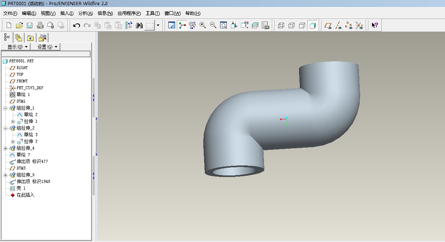Screen dimensions: 445x242
Task: Switch to no hidden line display
Action: coord(302,25)
